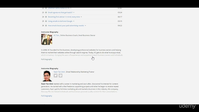Click the first 'Instructor Biography' heading above KC Tan
199x112 pixels.
50,32
